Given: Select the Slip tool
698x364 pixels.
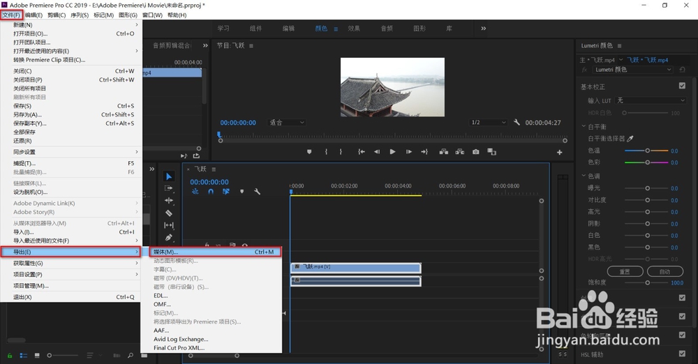Looking at the screenshot, I should coord(169,225).
